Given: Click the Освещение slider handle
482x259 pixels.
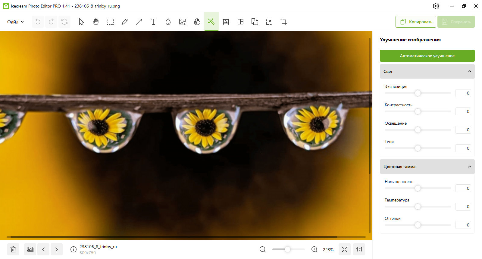Looking at the screenshot, I should 418,130.
